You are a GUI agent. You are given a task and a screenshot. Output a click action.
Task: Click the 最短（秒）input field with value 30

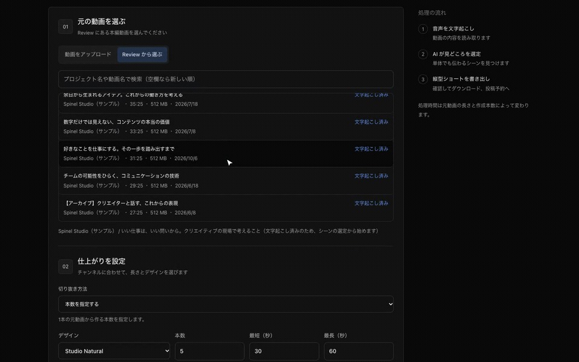tap(284, 351)
